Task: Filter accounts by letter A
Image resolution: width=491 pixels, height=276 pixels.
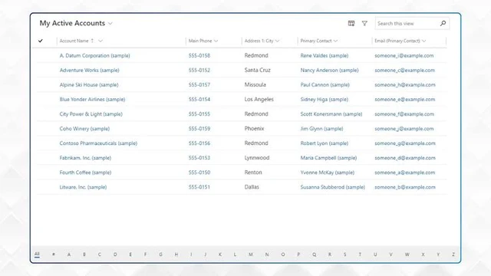Action: [x=69, y=255]
